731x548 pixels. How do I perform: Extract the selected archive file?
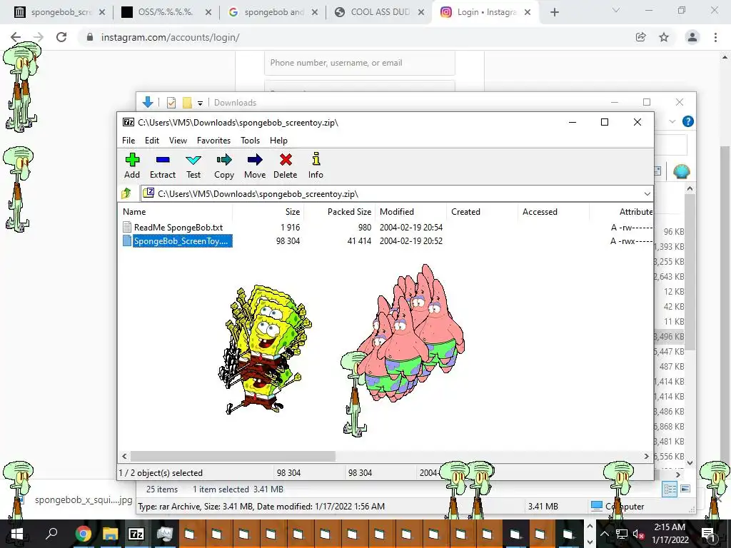click(162, 166)
